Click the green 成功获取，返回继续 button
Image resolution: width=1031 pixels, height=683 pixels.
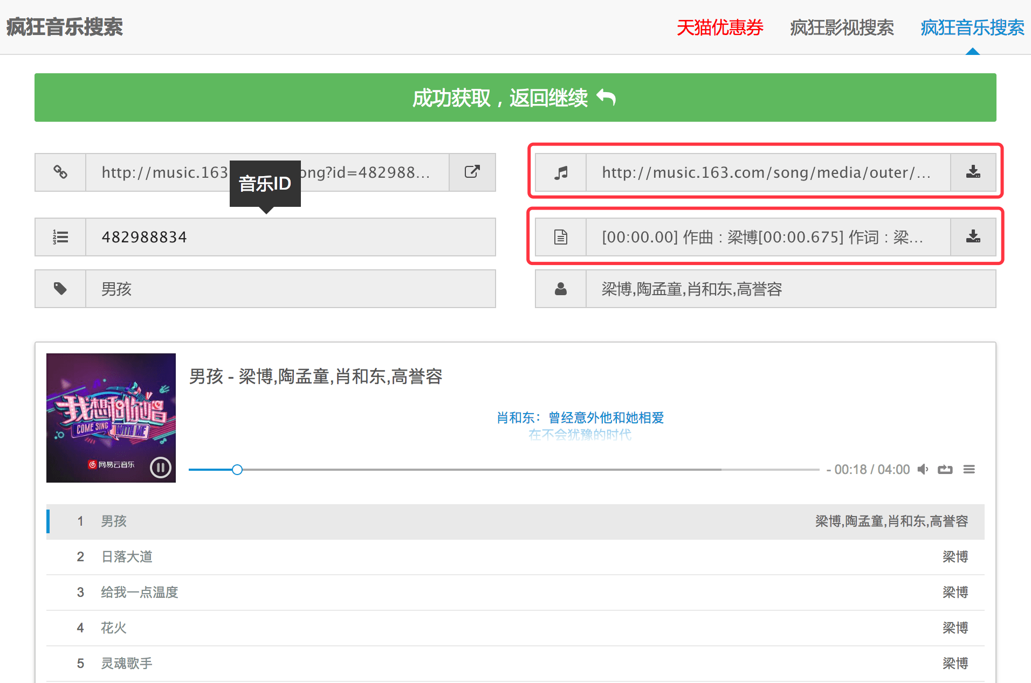[515, 97]
